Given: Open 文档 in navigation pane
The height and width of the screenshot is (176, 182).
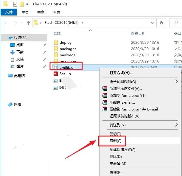Looking at the screenshot, I should click(20, 59).
